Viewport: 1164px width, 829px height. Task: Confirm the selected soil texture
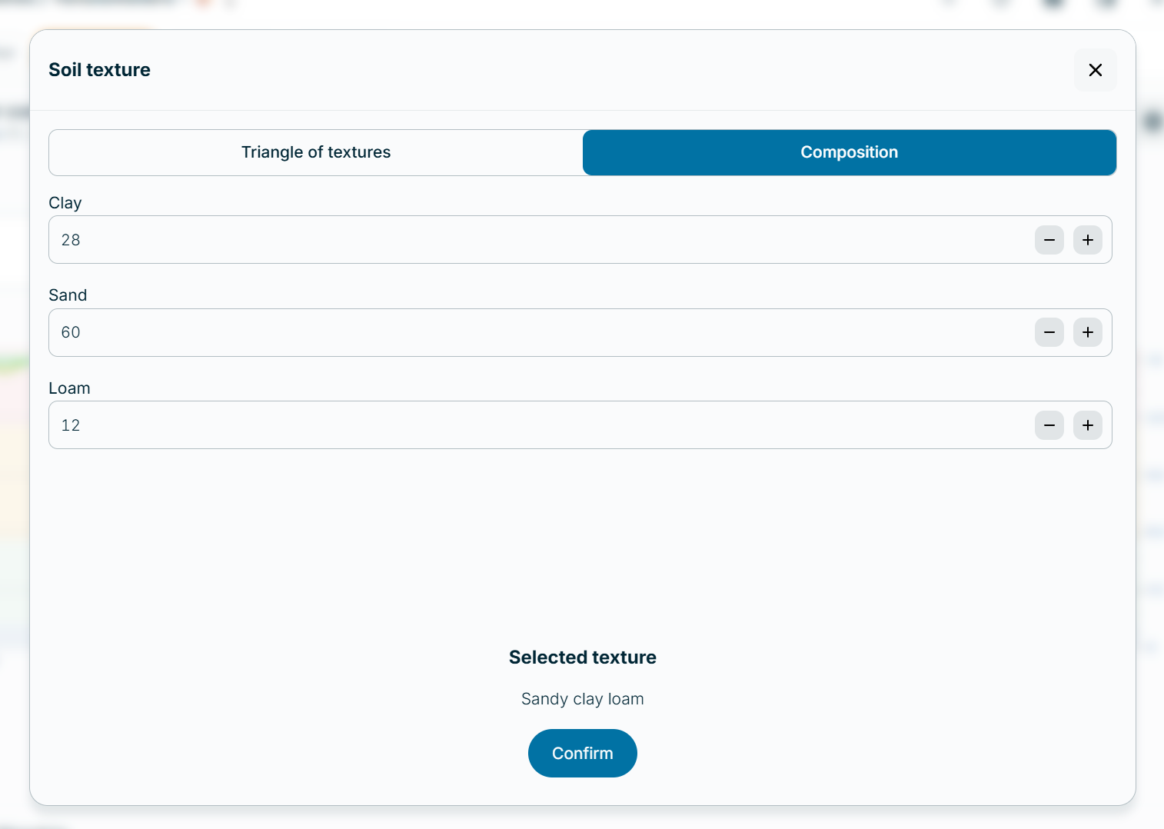pos(583,754)
